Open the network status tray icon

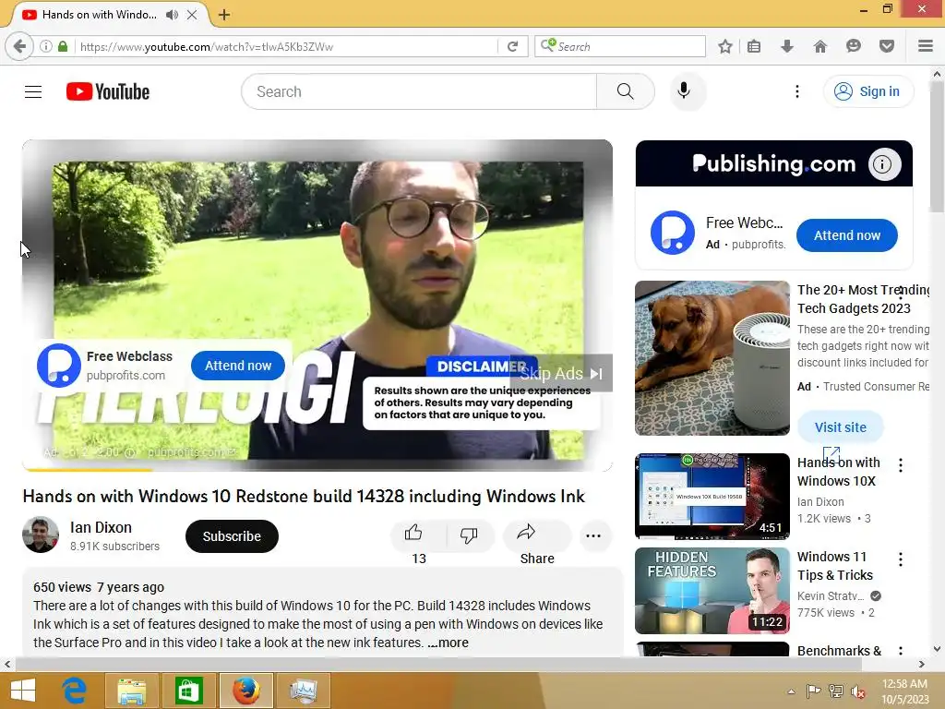point(835,691)
